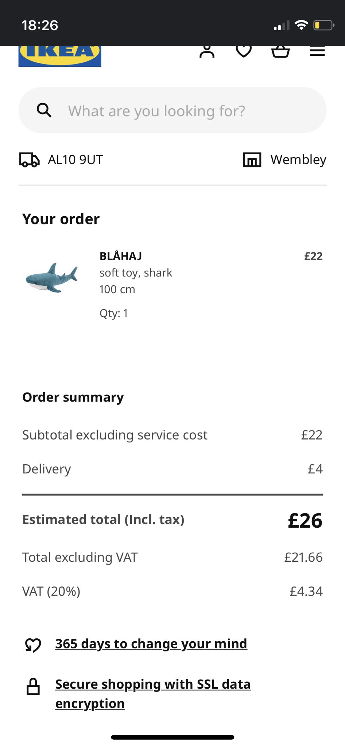The image size is (345, 747).
Task: Open the shopping basket icon
Action: click(x=280, y=51)
